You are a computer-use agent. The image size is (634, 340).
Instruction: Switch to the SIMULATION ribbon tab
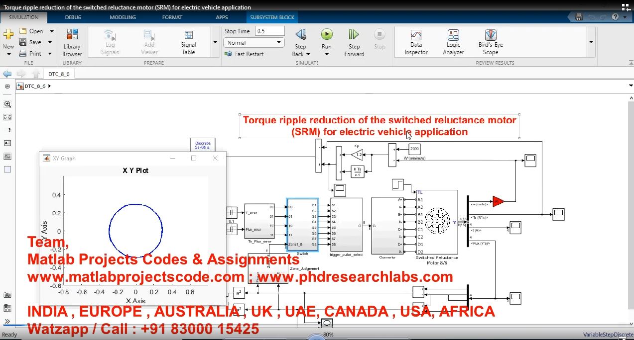pyautogui.click(x=23, y=17)
